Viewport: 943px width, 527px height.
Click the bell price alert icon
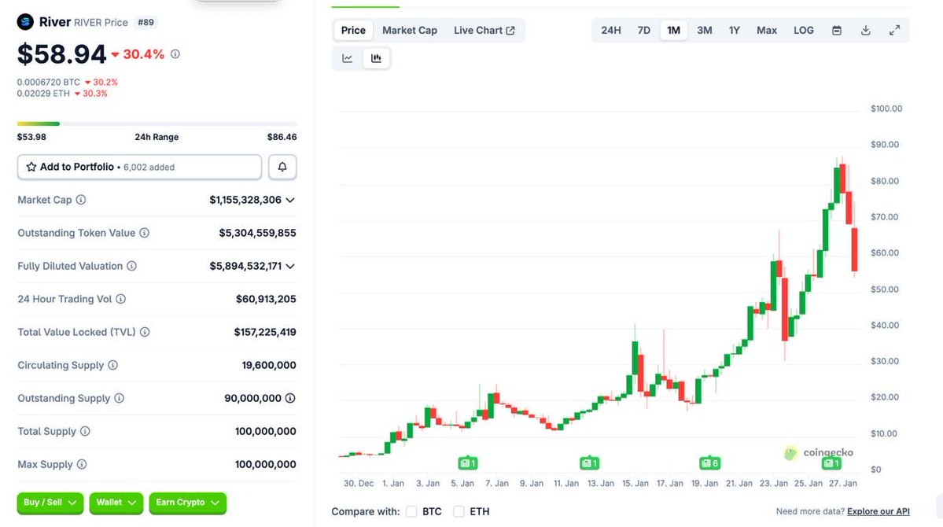(x=282, y=167)
